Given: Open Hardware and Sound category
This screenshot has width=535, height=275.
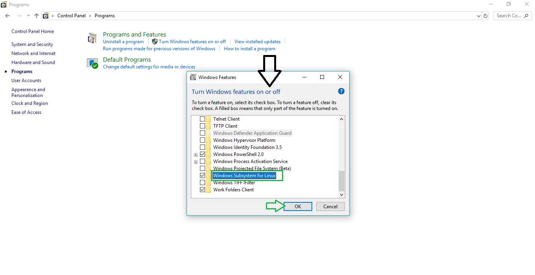Looking at the screenshot, I should (33, 62).
